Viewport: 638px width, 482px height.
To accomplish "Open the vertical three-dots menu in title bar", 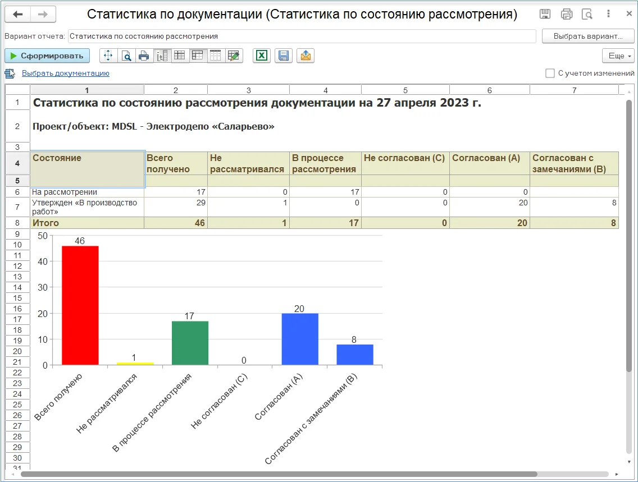I will click(x=609, y=14).
